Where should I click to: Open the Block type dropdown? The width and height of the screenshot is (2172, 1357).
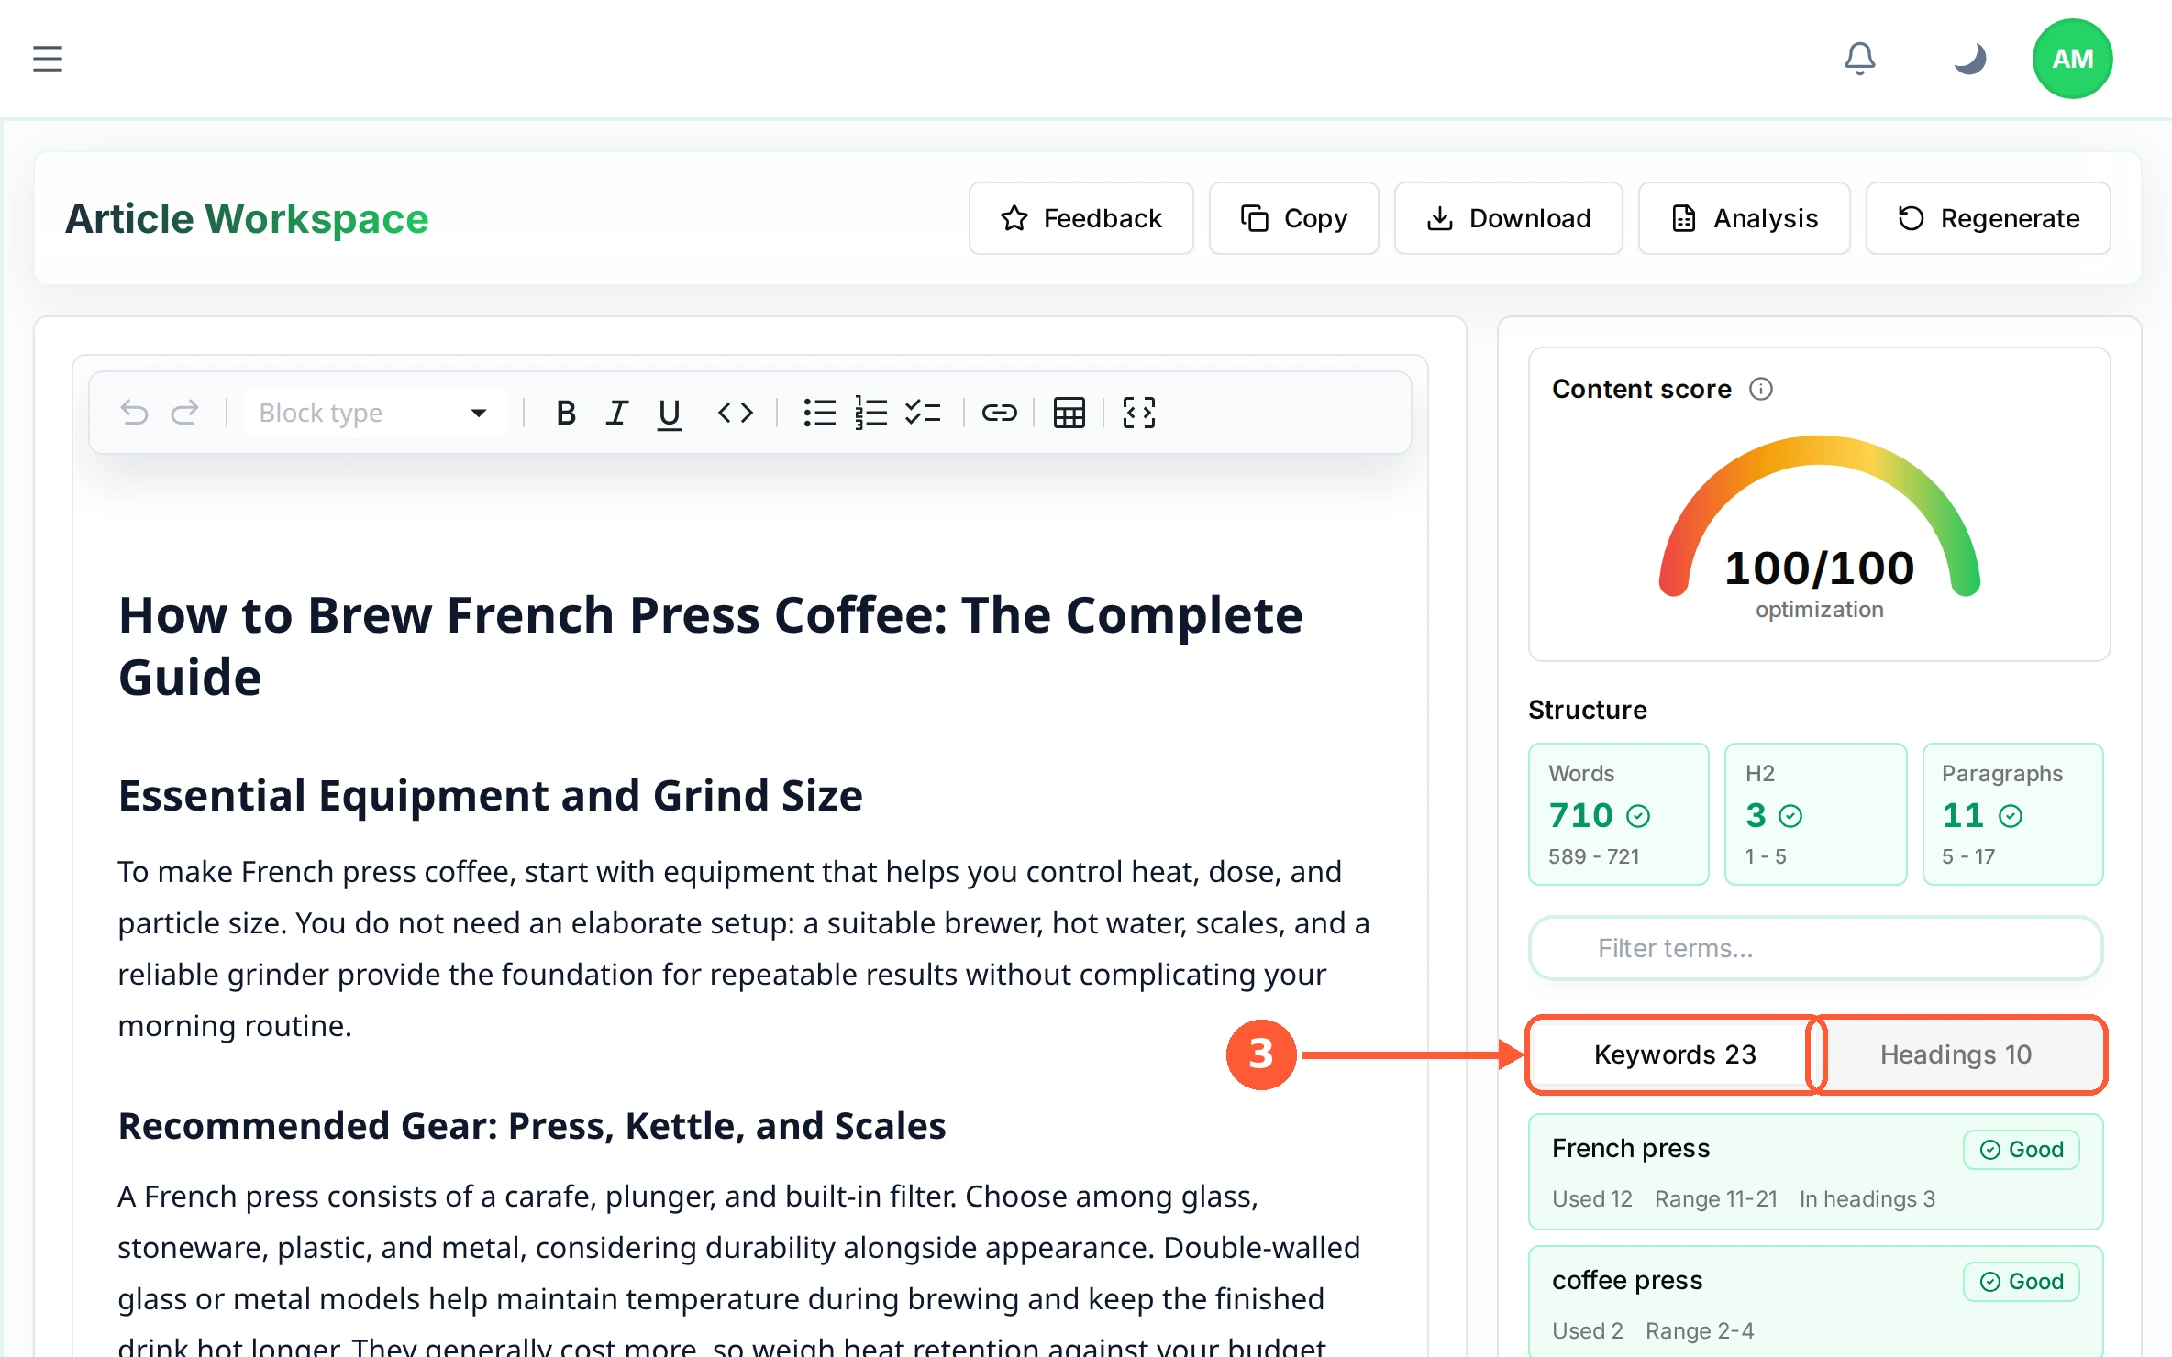click(x=374, y=413)
